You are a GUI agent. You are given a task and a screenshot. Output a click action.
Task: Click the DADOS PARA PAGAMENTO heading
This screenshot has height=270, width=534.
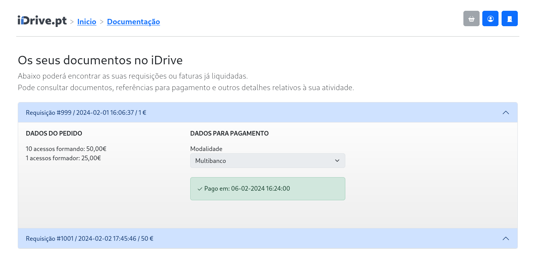pos(229,134)
